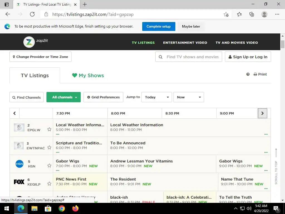Go back with the browser back arrow
The height and width of the screenshot is (214, 285).
8,14
